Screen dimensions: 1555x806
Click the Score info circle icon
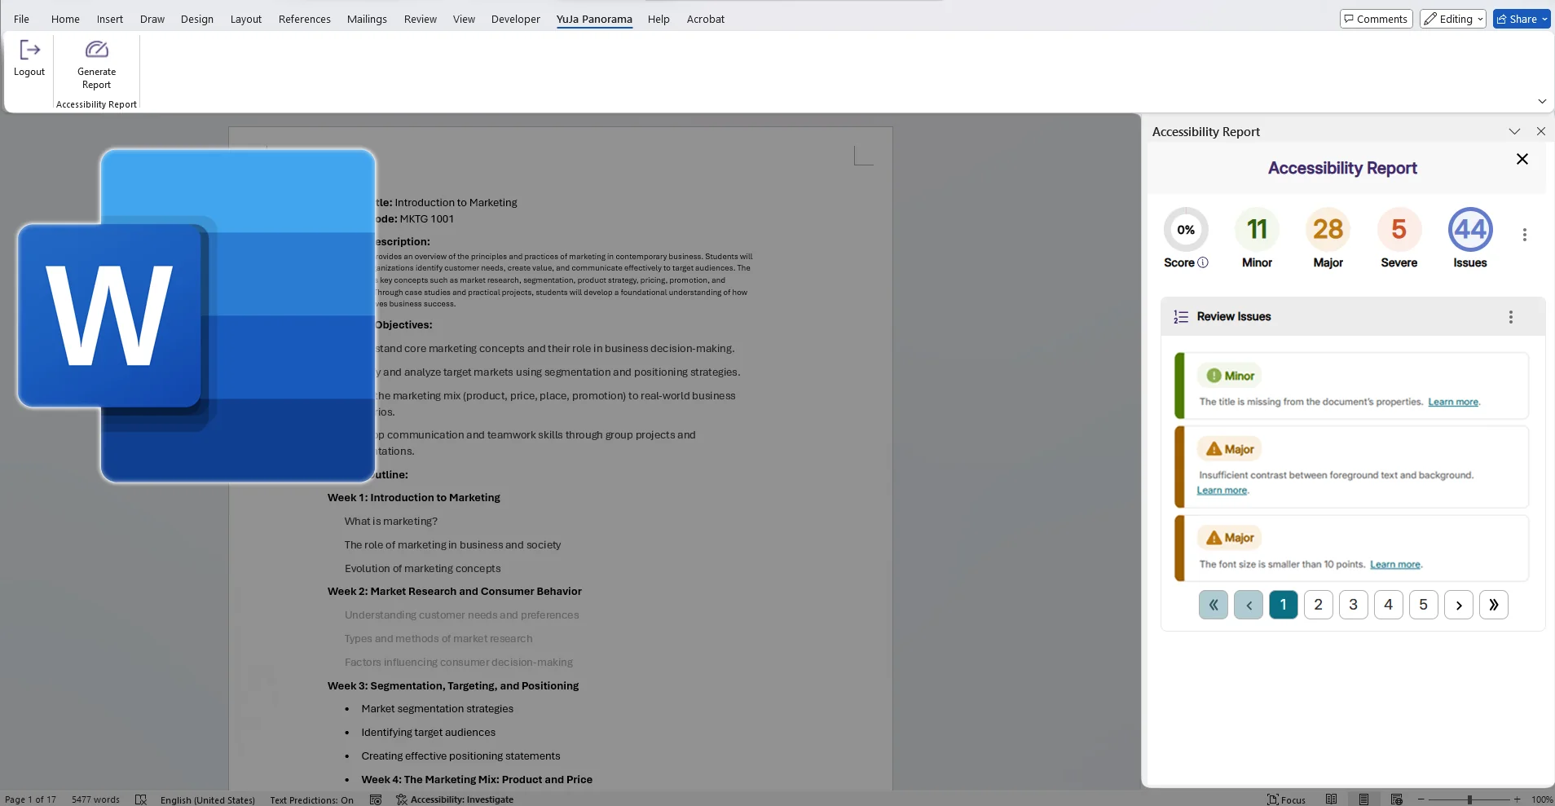1203,262
